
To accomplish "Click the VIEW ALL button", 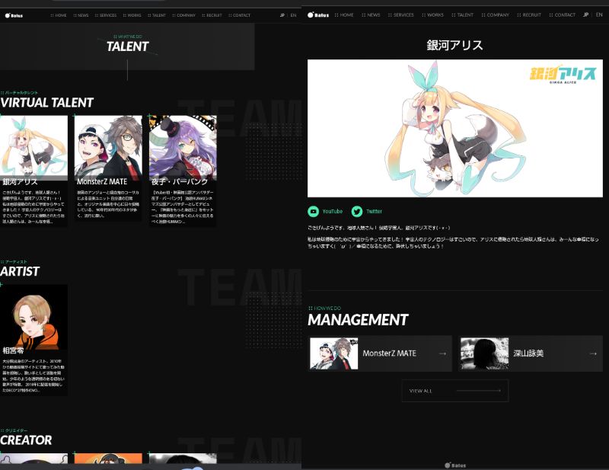I will pos(455,391).
